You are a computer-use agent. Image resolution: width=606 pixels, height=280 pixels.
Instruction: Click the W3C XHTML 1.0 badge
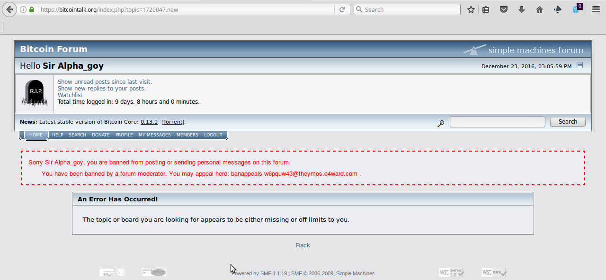pos(452,272)
